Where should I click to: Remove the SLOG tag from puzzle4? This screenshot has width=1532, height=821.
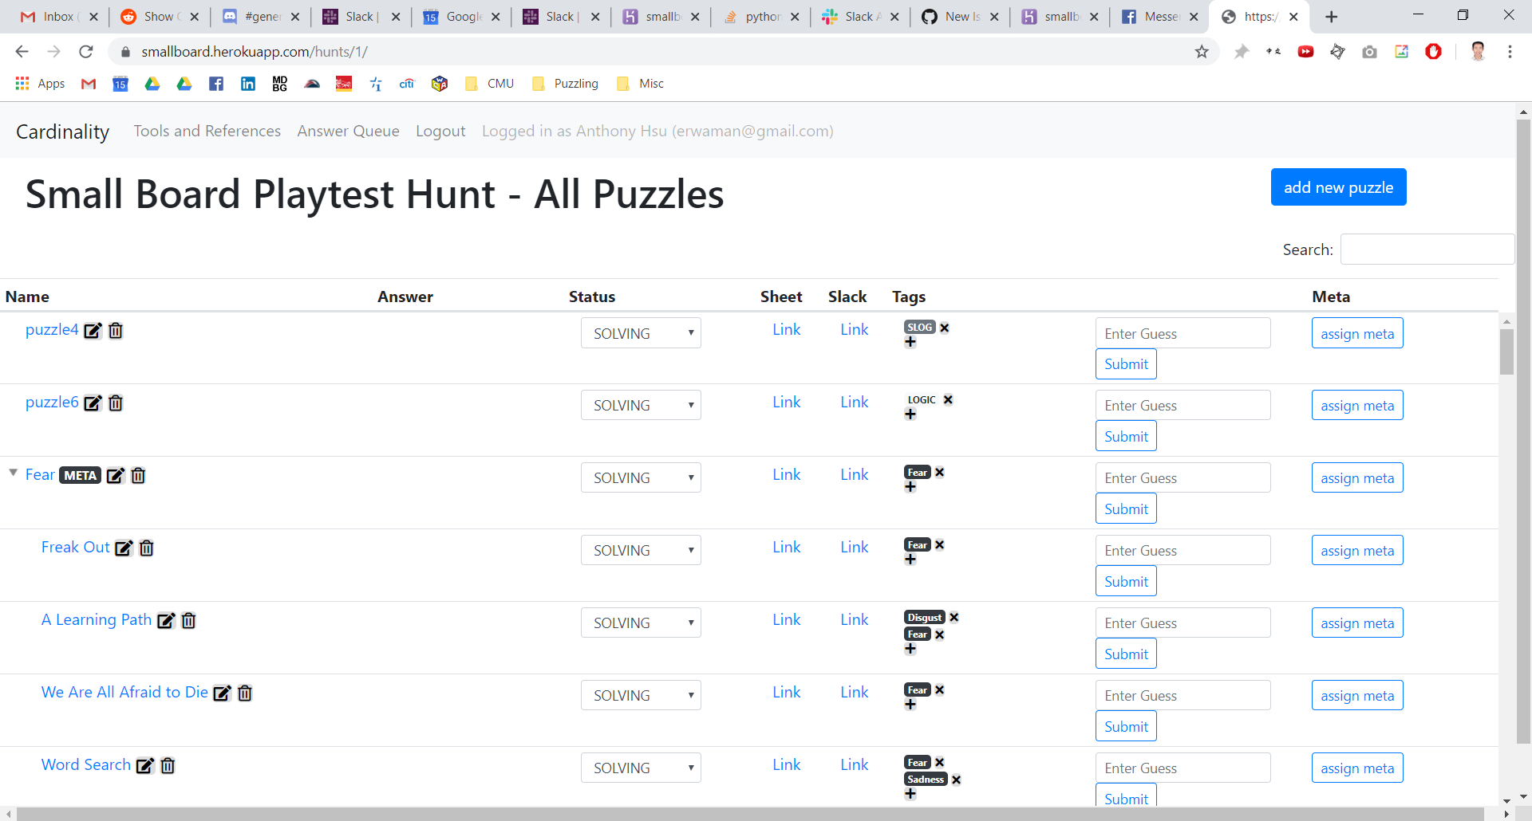click(945, 327)
